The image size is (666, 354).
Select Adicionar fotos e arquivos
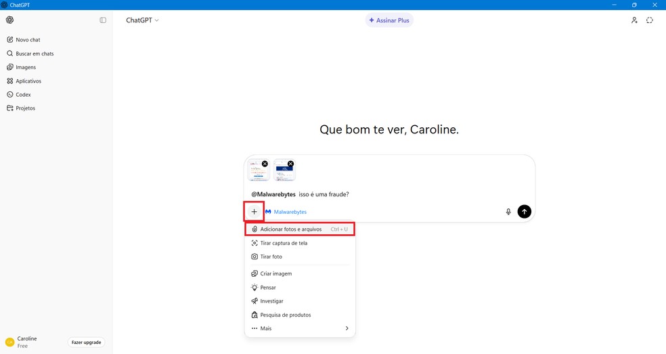pos(300,229)
